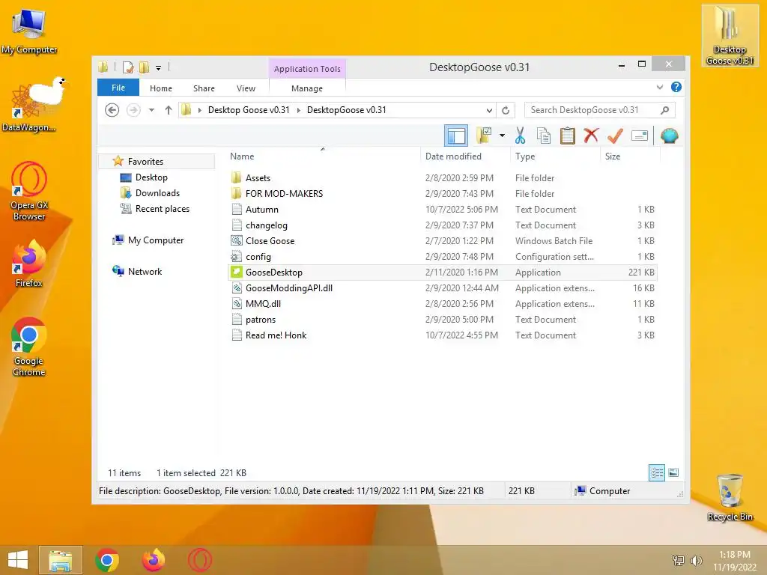Switch to Large icons view button

click(x=673, y=472)
